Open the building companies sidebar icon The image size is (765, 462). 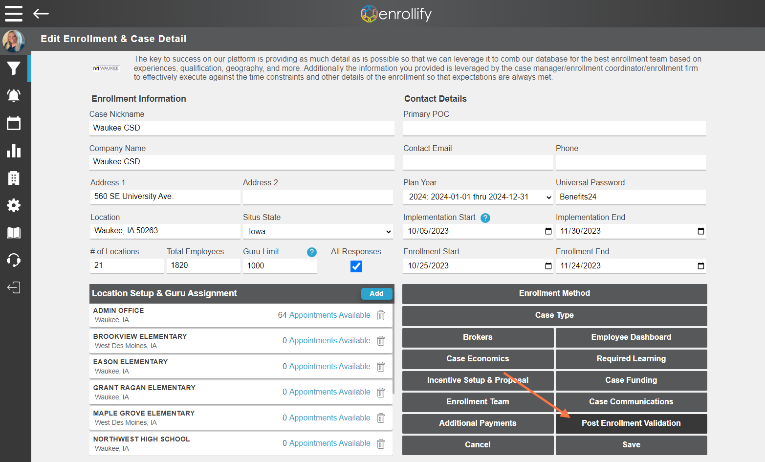pos(14,178)
